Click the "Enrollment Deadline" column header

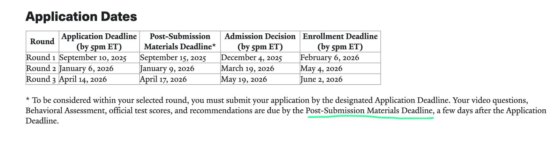pos(340,41)
